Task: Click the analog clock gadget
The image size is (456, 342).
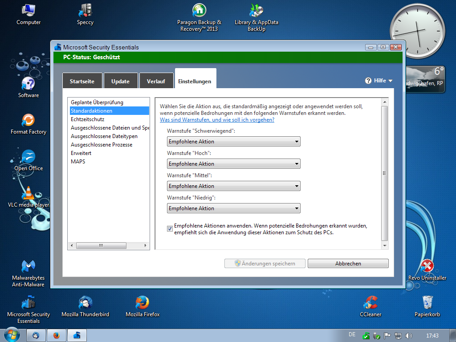Action: click(x=418, y=31)
